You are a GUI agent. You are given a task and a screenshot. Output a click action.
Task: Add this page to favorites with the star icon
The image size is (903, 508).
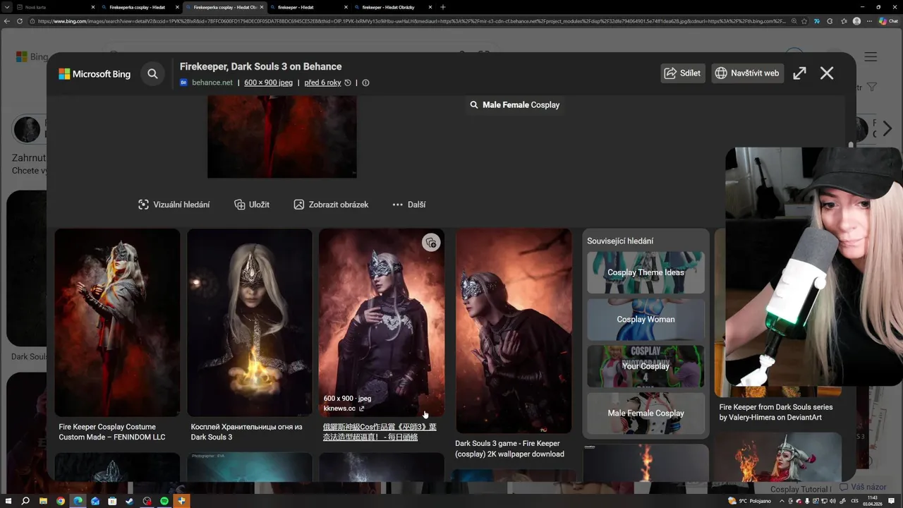[x=804, y=21]
